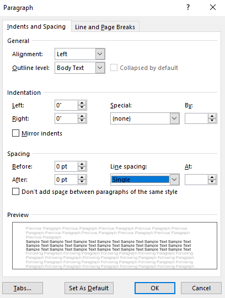Click the At line spacing value field
The width and height of the screenshot is (225, 298).
click(x=196, y=180)
